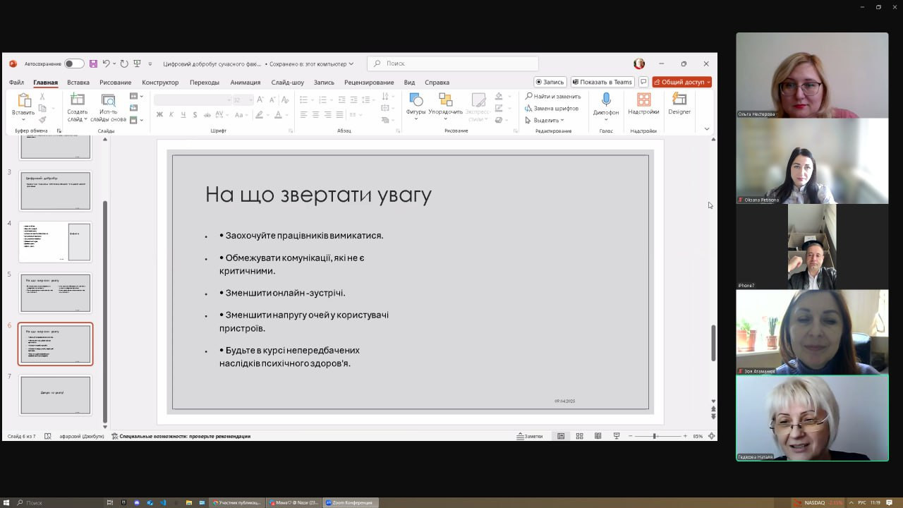Click the Save icon in the title bar
This screenshot has height=508, width=903.
[x=93, y=64]
